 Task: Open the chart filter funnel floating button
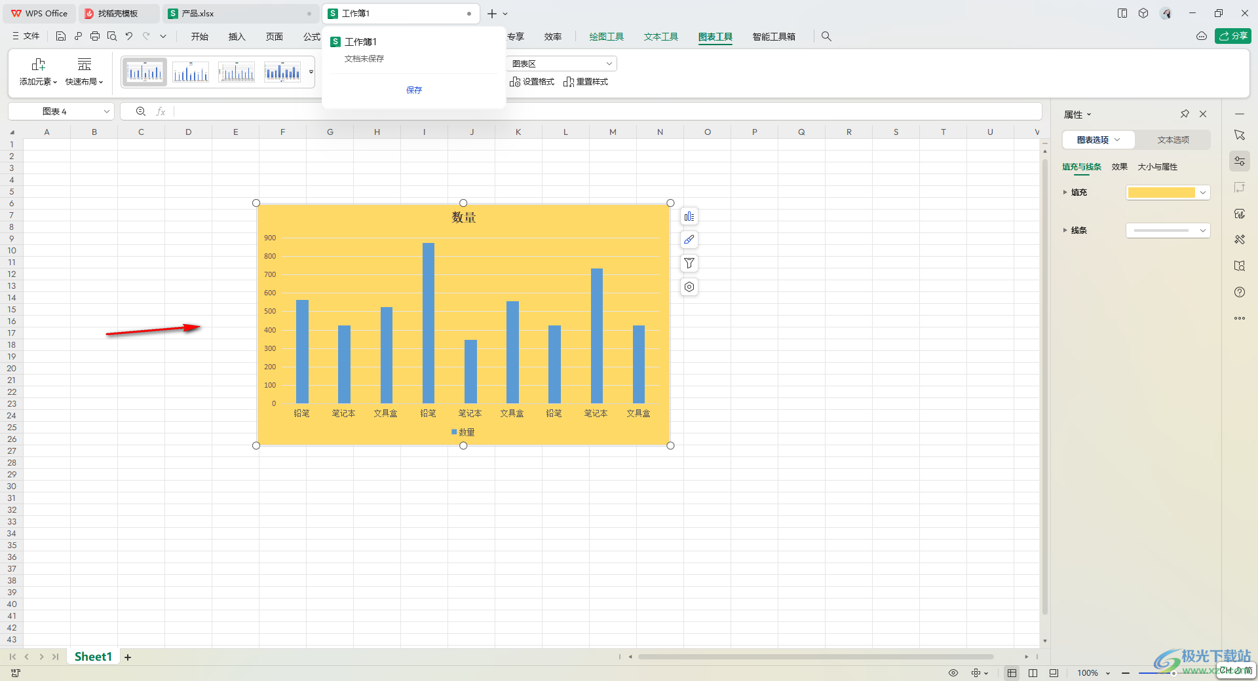(x=689, y=263)
